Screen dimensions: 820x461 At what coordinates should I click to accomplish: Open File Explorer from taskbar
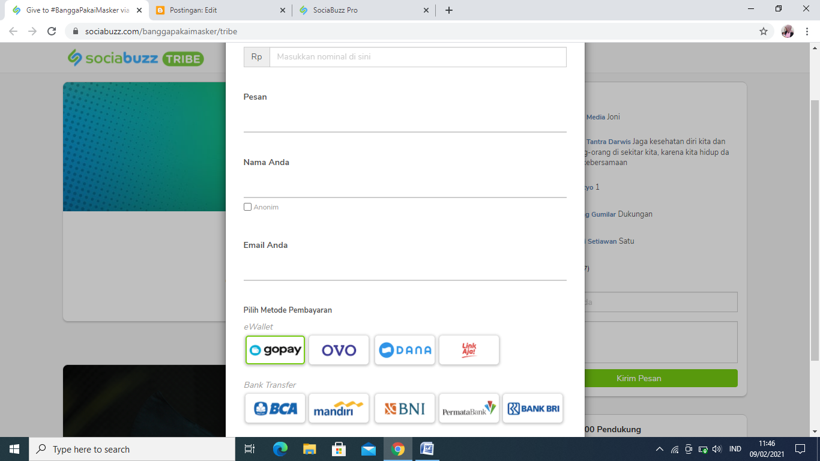(x=309, y=449)
